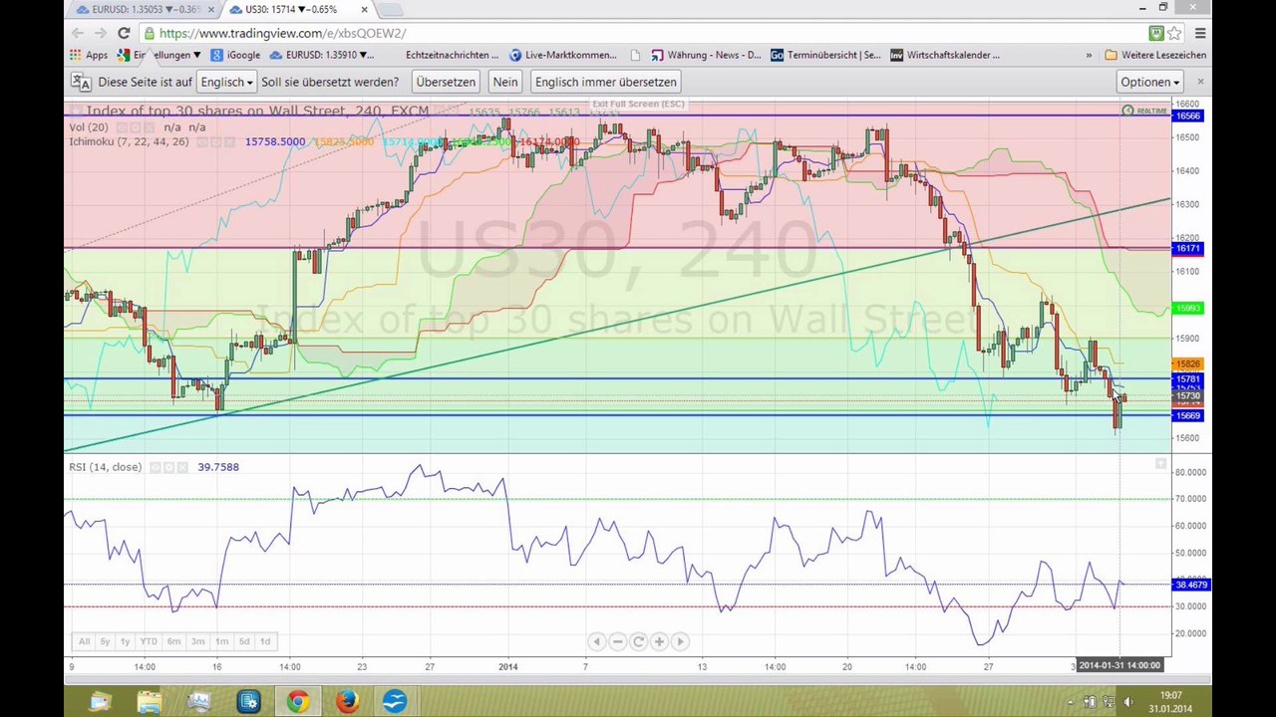Open the Weitere Lesezeichen folder

(1155, 55)
